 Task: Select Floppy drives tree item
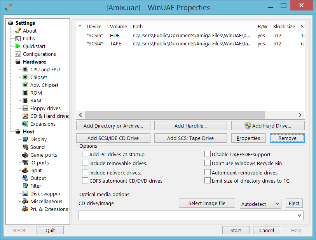(x=45, y=108)
